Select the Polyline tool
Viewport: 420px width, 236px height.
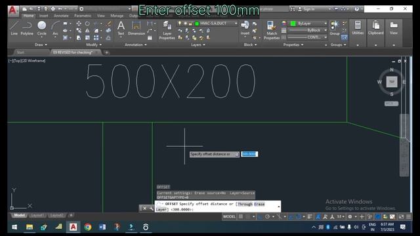point(27,28)
